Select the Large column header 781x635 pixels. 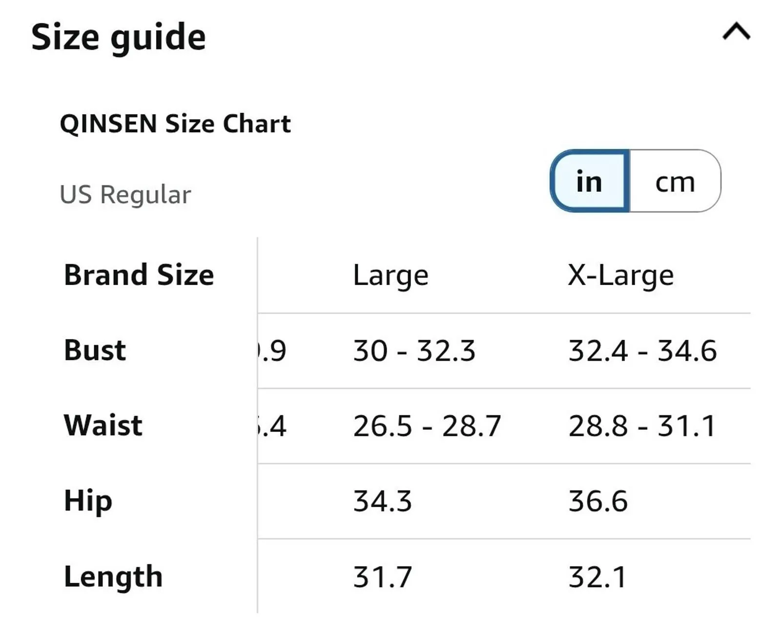coord(390,275)
